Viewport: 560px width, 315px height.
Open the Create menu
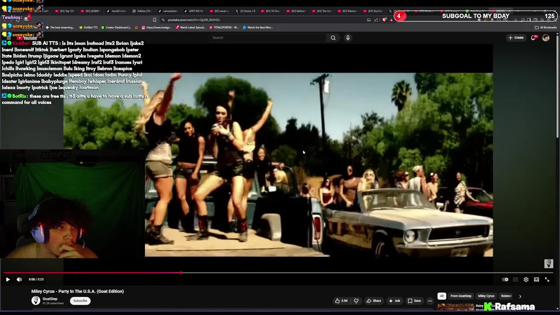coord(516,38)
